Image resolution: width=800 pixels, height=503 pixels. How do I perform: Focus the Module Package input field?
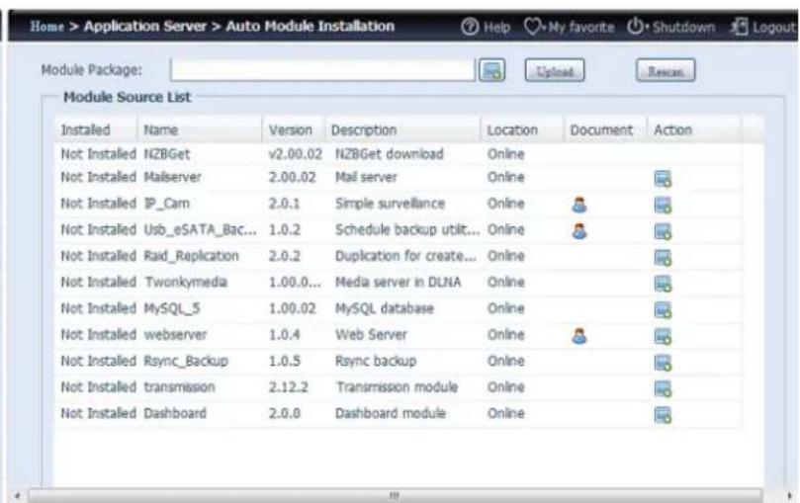point(322,70)
